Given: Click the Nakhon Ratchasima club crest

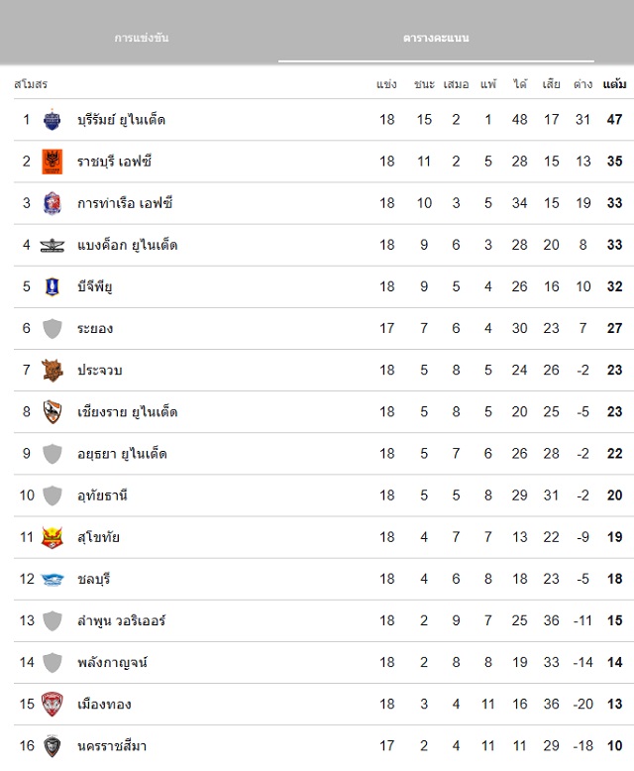Looking at the screenshot, I should click(x=52, y=746).
